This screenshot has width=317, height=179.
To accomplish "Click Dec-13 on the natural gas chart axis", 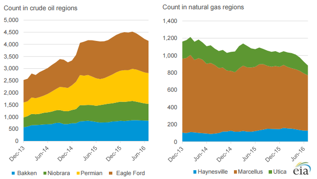I will coord(176,155).
